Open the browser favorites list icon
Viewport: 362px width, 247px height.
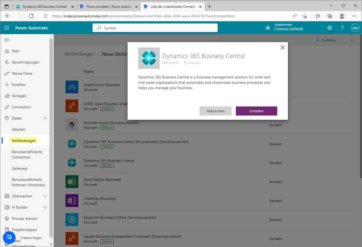[318, 16]
